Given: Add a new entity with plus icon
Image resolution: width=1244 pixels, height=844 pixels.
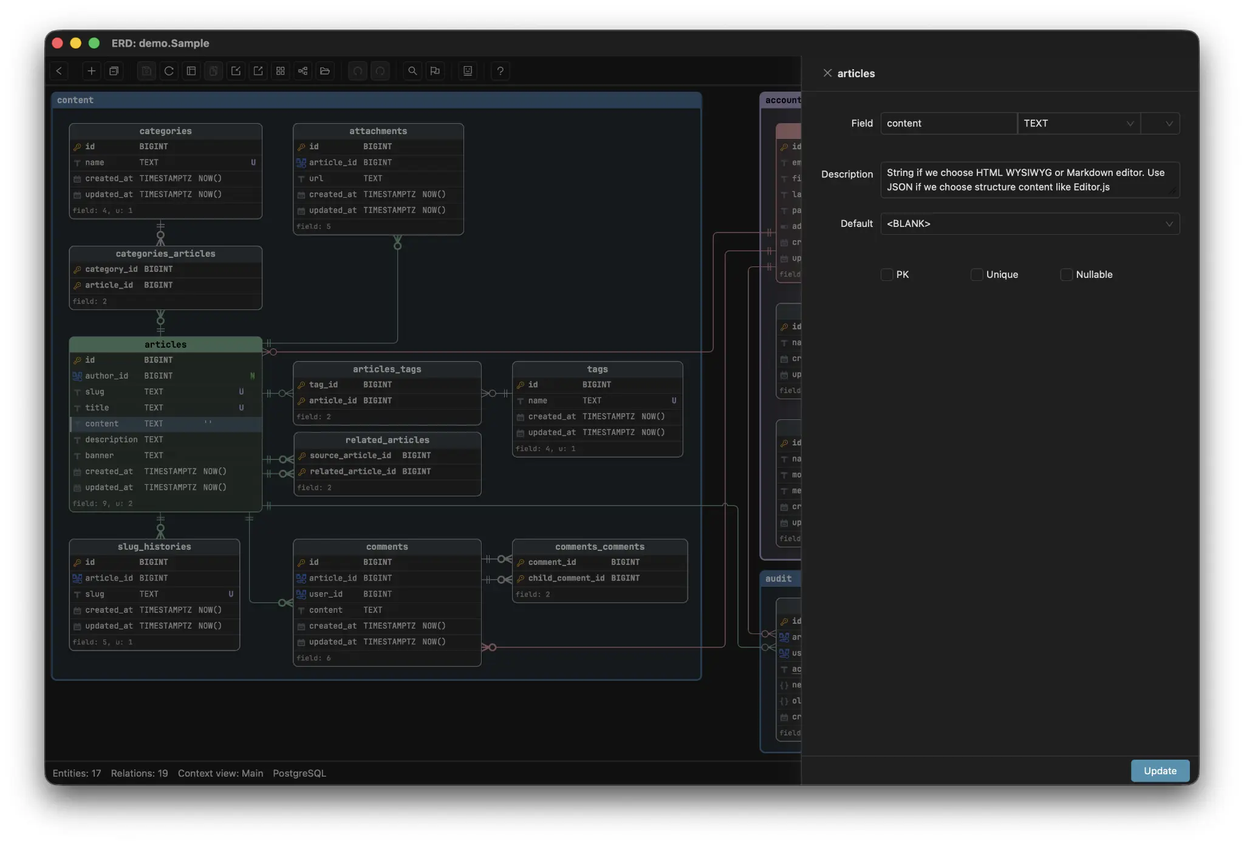Looking at the screenshot, I should click(x=91, y=71).
